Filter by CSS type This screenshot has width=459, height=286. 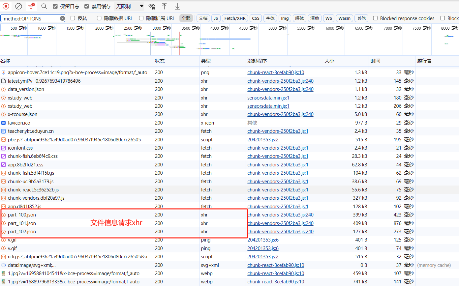(x=256, y=18)
